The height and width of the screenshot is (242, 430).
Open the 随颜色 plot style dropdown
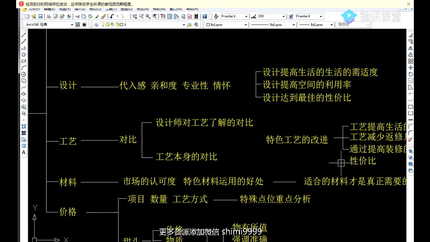click(x=368, y=25)
